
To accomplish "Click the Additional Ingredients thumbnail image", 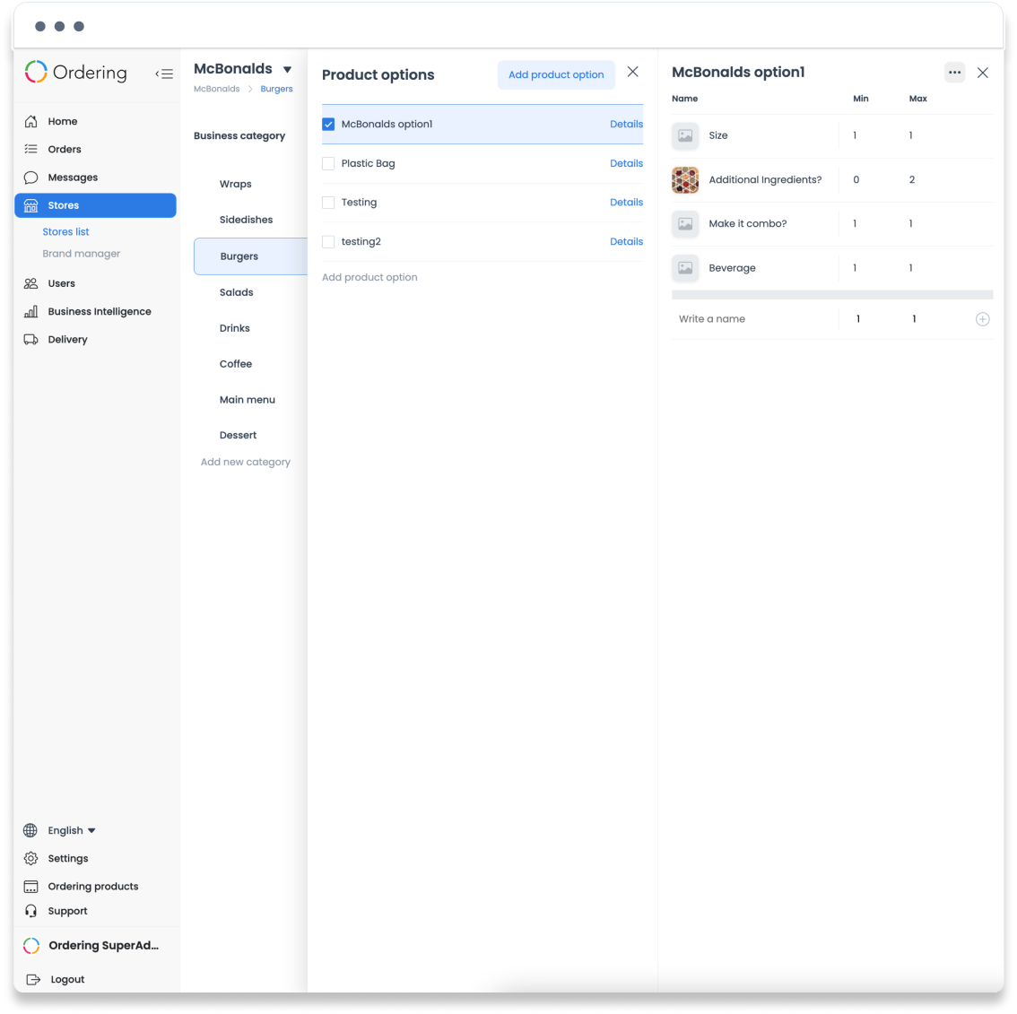I will [x=685, y=179].
